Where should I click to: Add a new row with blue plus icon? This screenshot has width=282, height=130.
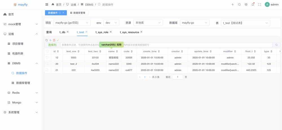point(50,40)
